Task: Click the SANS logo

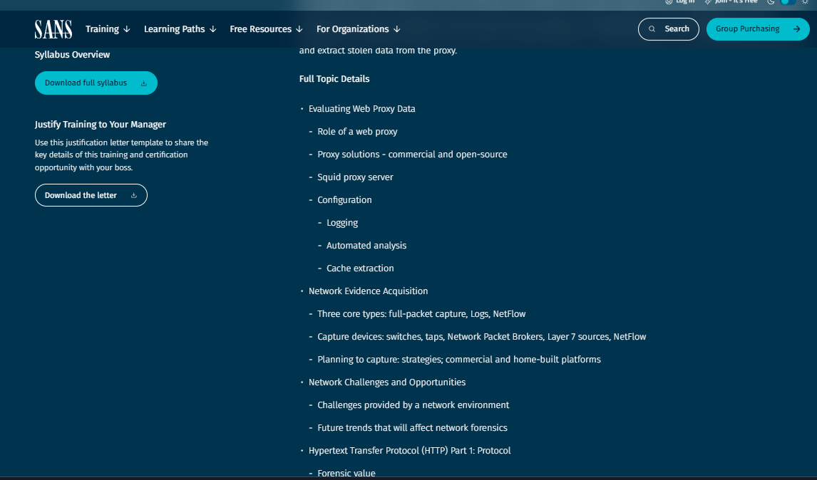Action: (x=53, y=29)
